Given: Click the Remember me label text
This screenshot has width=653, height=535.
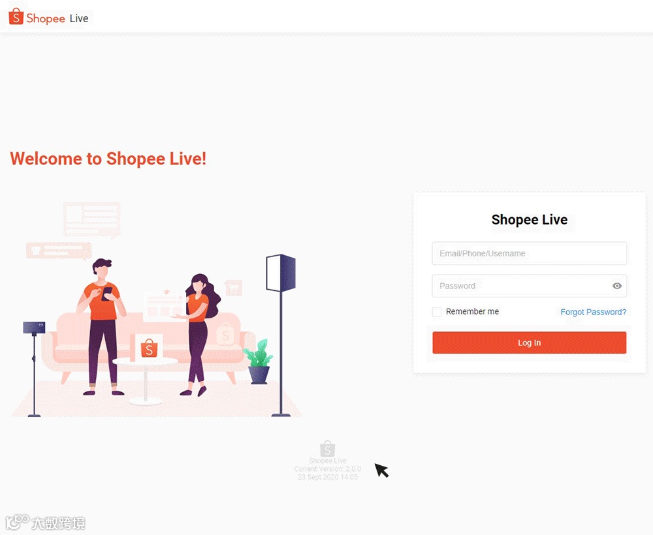Looking at the screenshot, I should (x=472, y=312).
